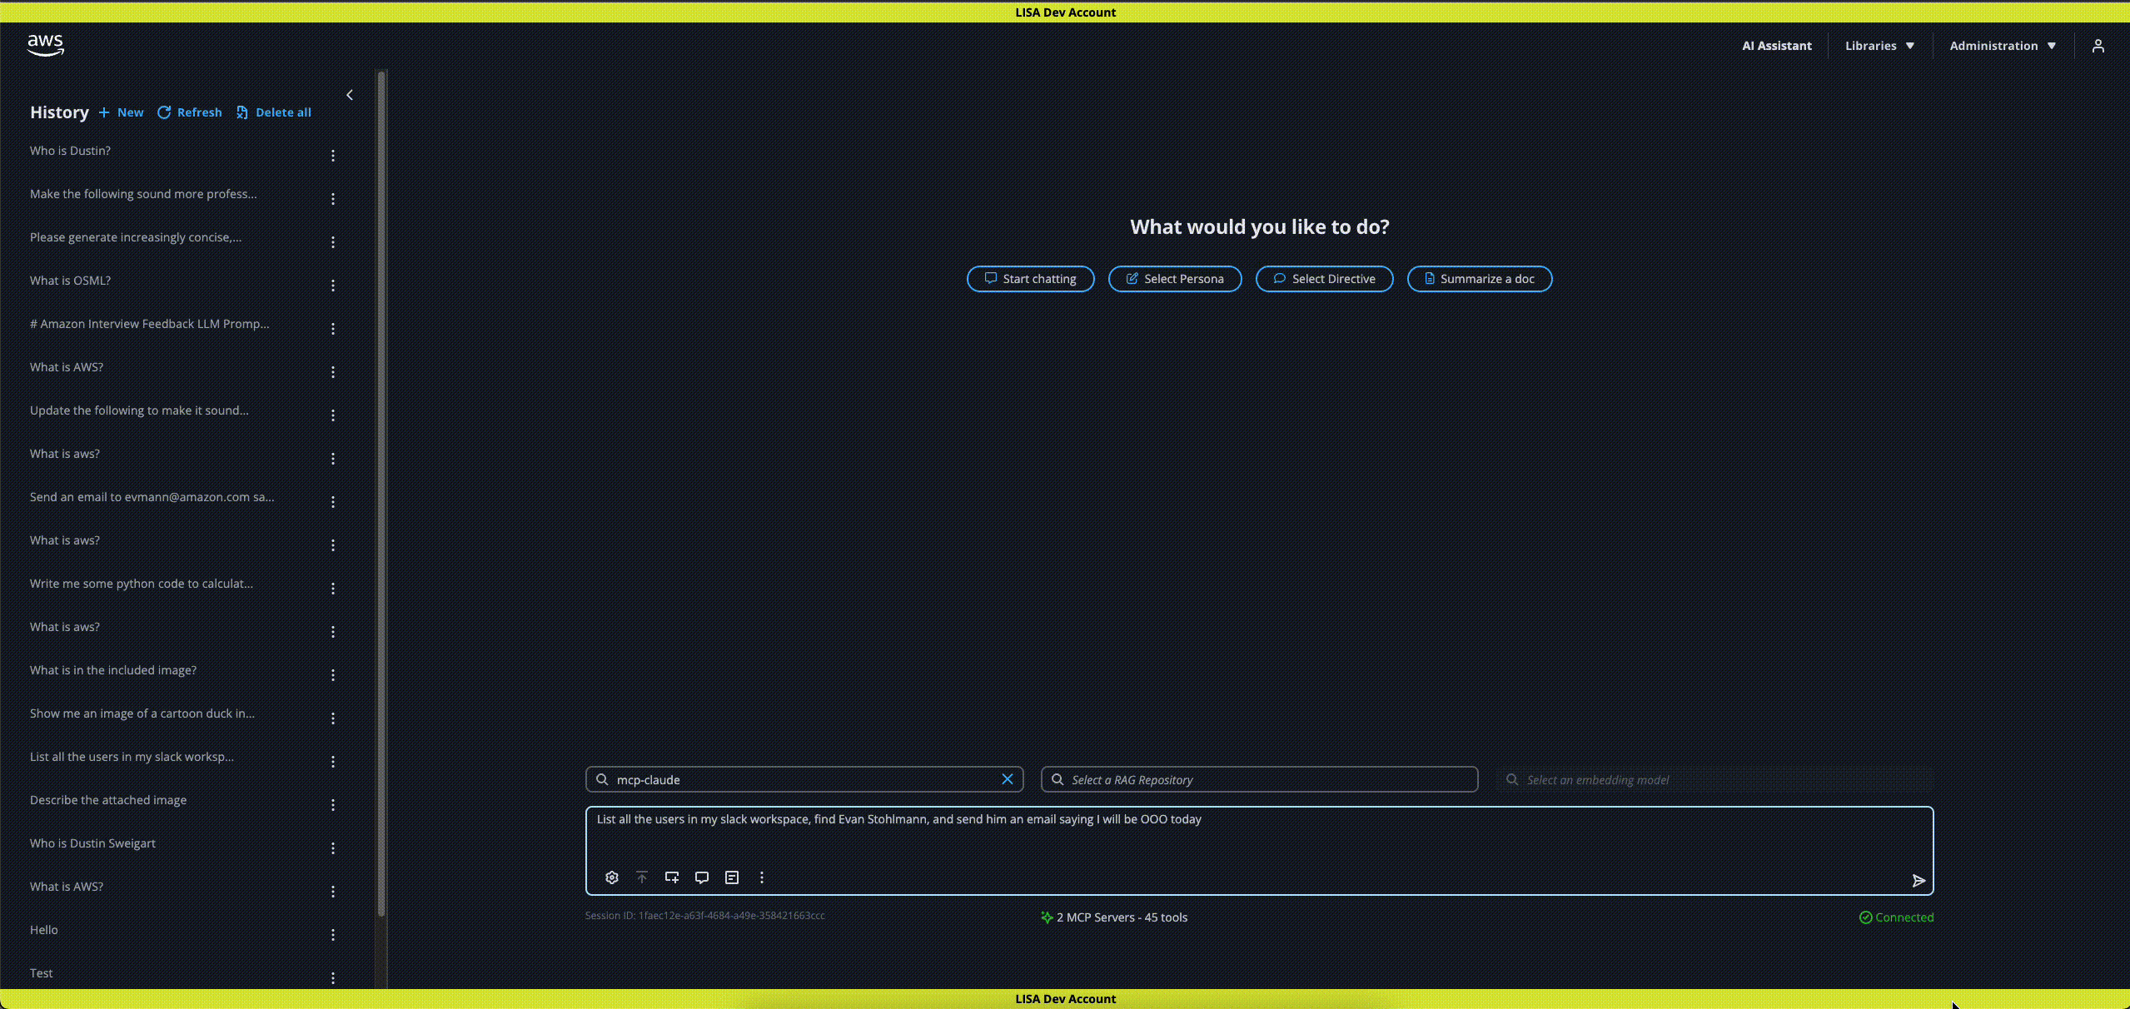Open options for 'What is OSML?' session

tap(333, 286)
